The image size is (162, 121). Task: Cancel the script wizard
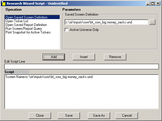tap(127, 116)
